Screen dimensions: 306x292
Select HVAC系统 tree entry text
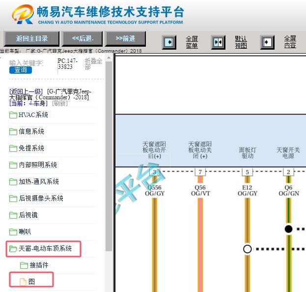(x=33, y=115)
